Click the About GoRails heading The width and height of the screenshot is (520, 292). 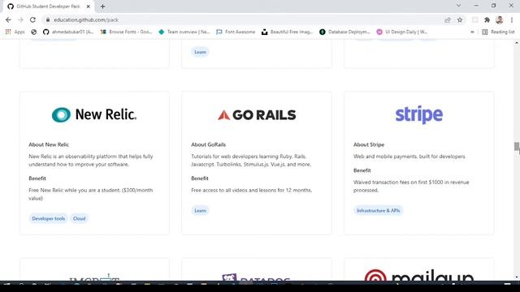click(x=208, y=144)
